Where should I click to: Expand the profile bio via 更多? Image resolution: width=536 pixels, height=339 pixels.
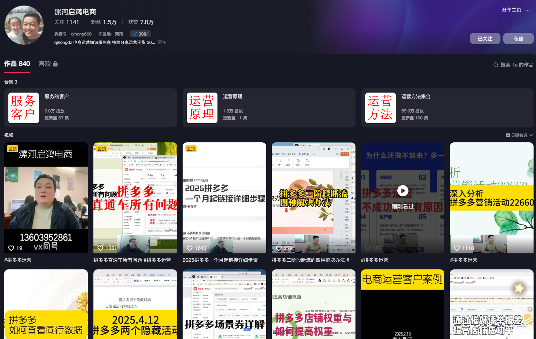[x=162, y=42]
